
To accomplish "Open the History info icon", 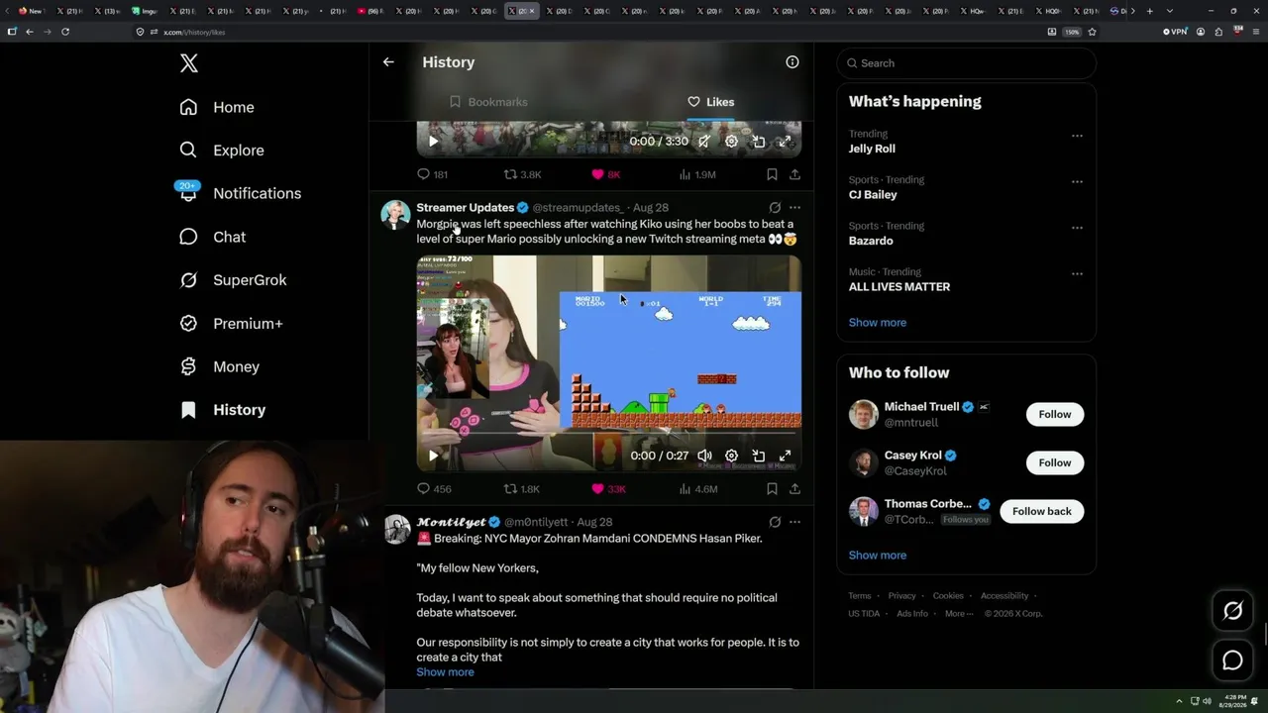I will point(792,61).
